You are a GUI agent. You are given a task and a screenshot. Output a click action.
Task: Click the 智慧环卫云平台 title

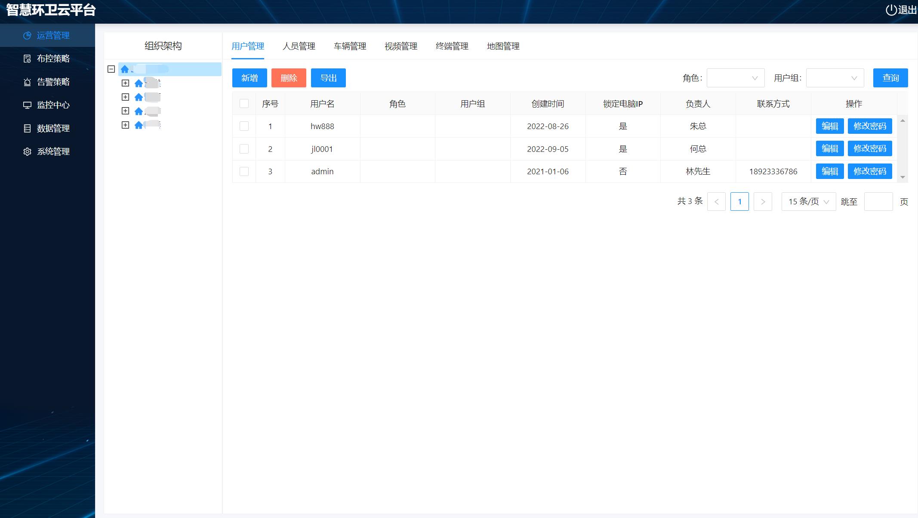pos(51,9)
